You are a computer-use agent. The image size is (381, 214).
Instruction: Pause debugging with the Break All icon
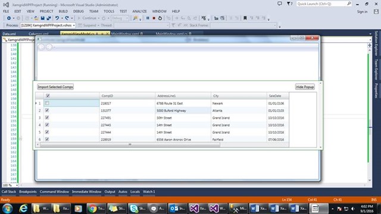pos(148,18)
